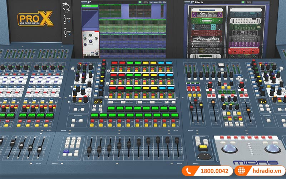Click the eighth black knob in the master meter row
286x179 pixels.
[231, 74]
